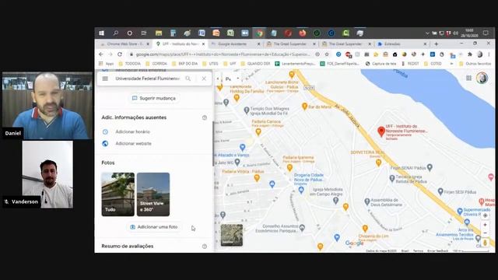Click the search magnifier in Maps search box

188,79
